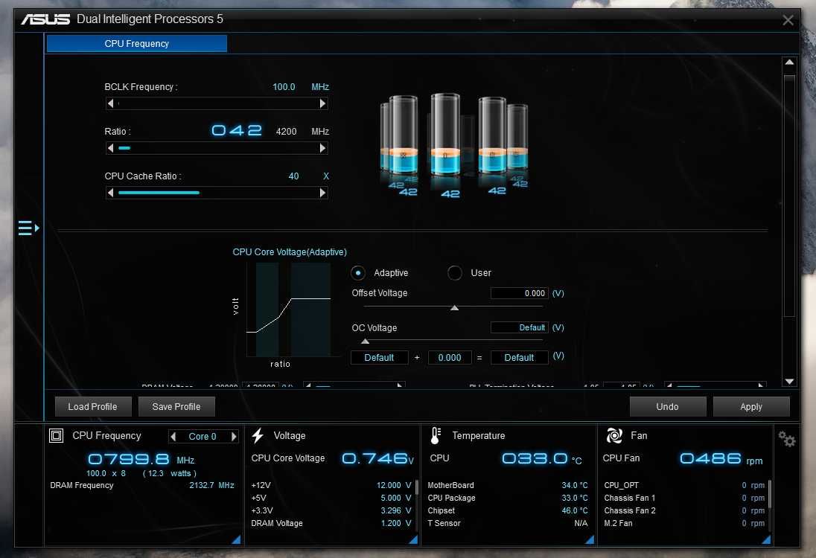Click the DRAM Voltage 1.200 V row
This screenshot has height=558, width=816.
(x=331, y=523)
